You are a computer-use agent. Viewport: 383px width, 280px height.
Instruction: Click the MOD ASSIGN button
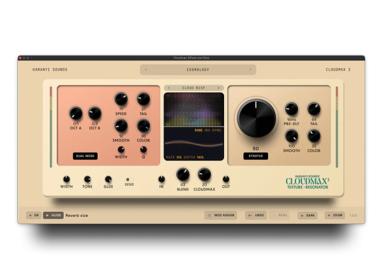click(x=221, y=215)
